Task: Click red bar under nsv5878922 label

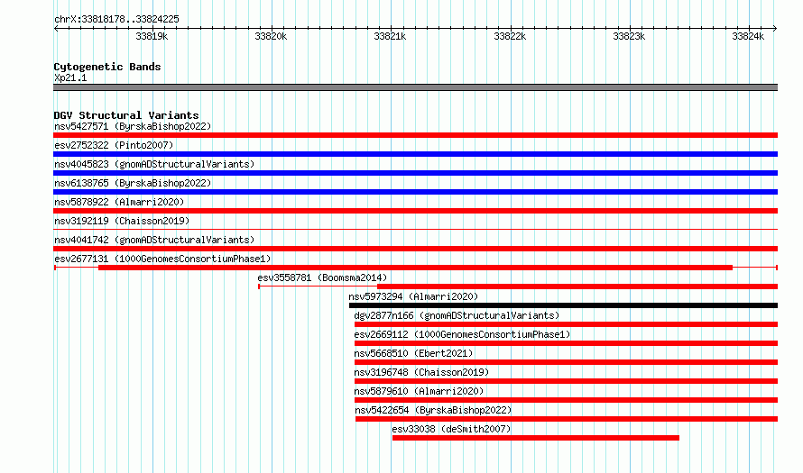Action: (x=415, y=211)
